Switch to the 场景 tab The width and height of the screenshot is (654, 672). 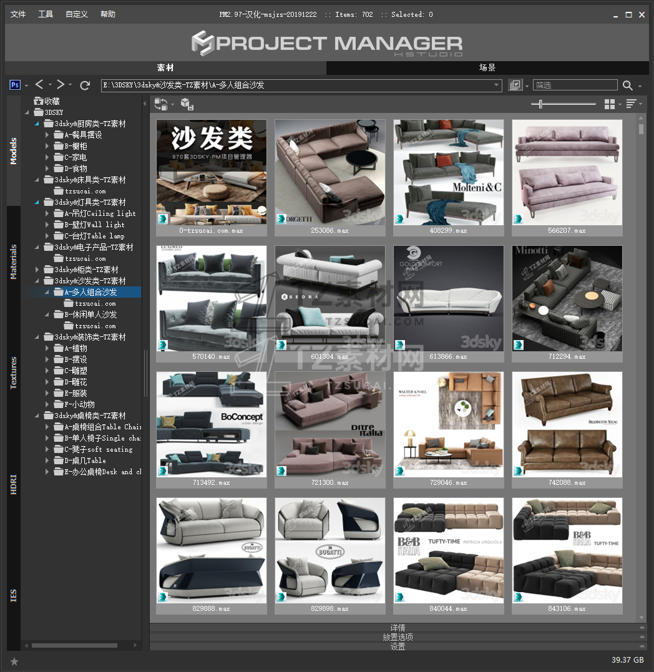(x=487, y=68)
